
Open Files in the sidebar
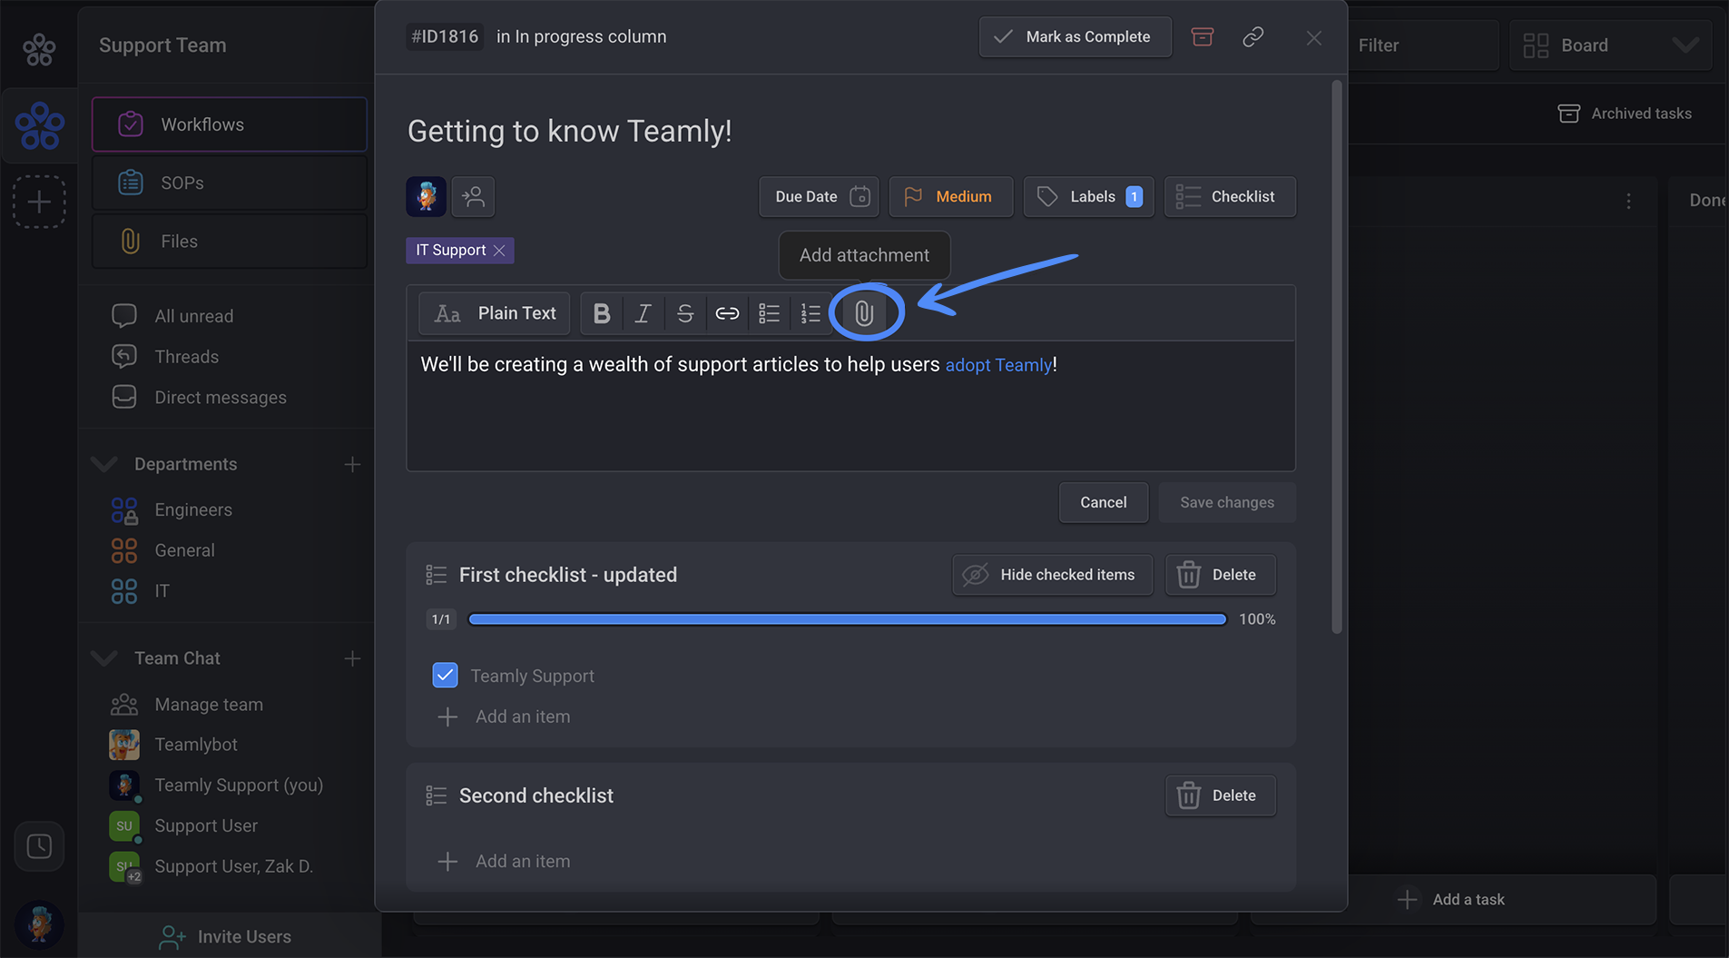tap(229, 241)
